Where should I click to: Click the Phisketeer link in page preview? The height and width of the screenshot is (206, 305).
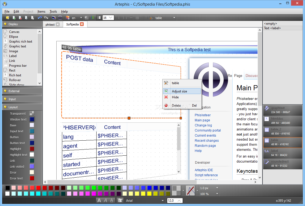tap(203, 115)
